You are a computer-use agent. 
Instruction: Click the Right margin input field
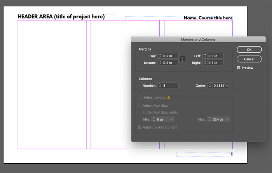(215, 63)
